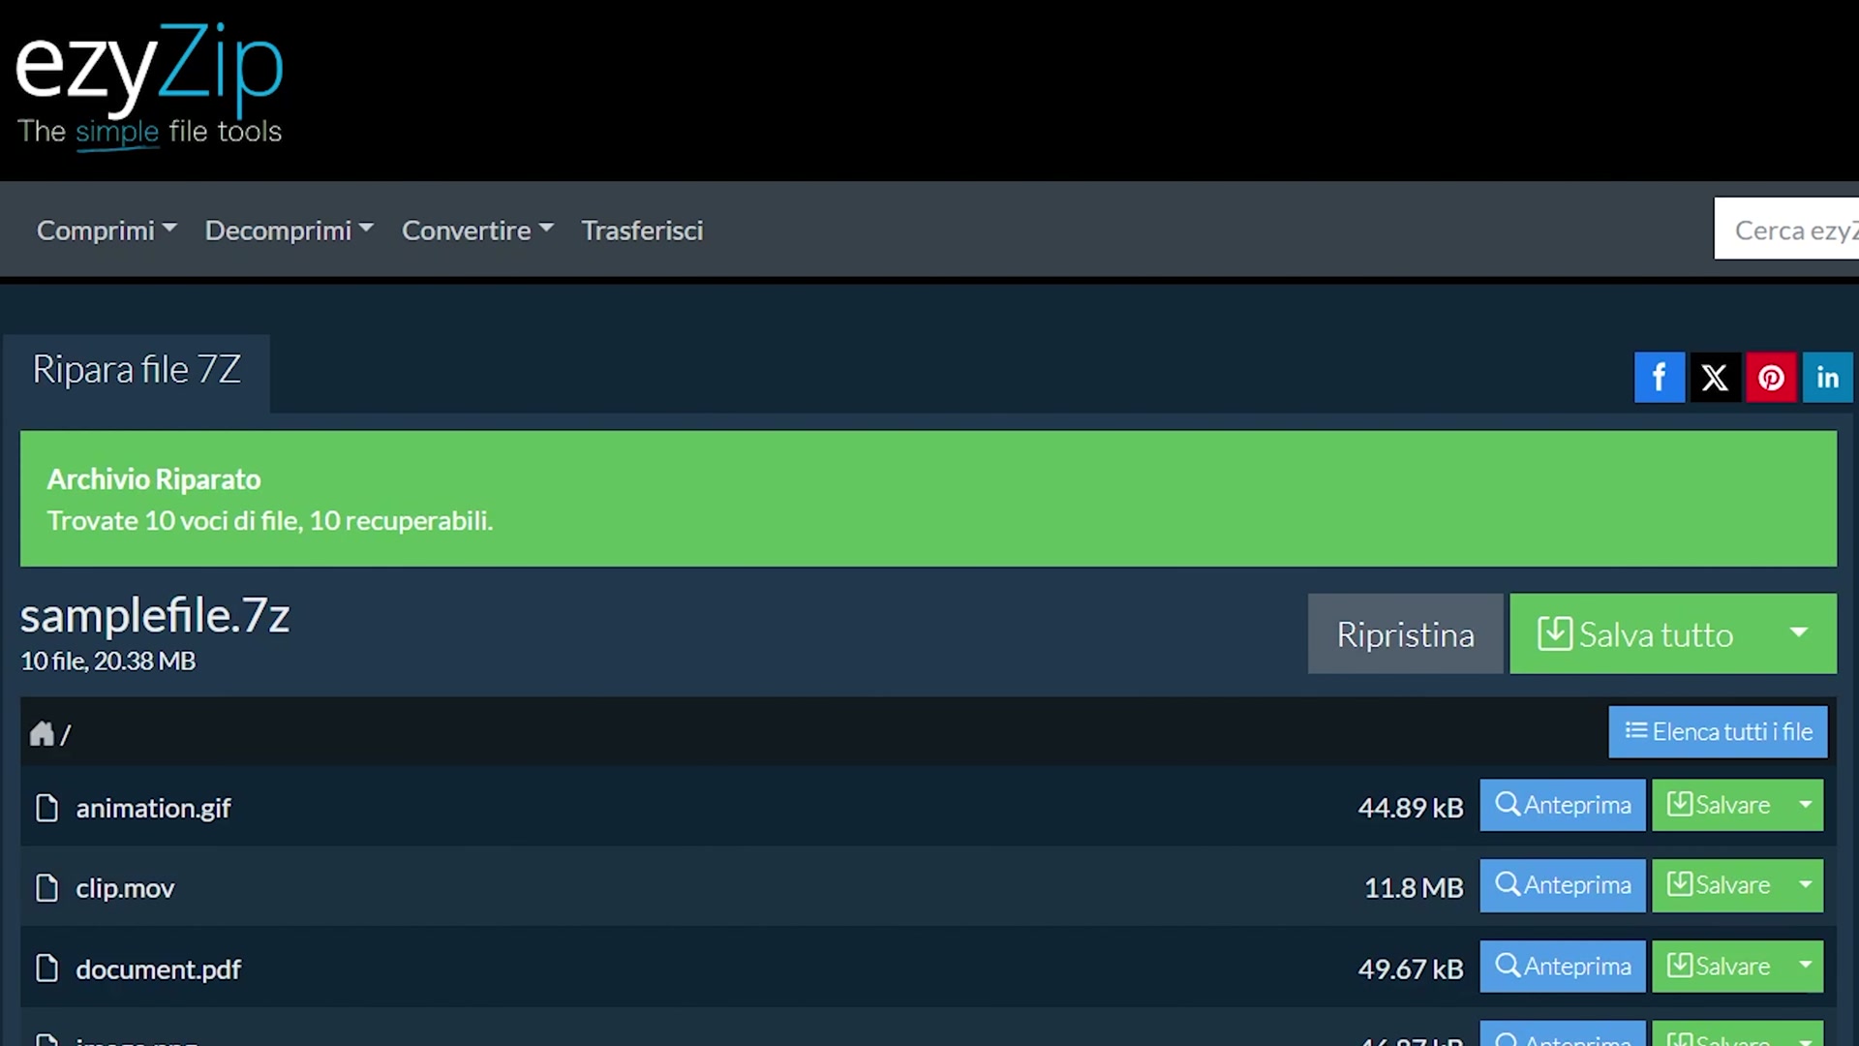Click the Pinterest share icon
The width and height of the screenshot is (1859, 1046).
click(x=1771, y=378)
